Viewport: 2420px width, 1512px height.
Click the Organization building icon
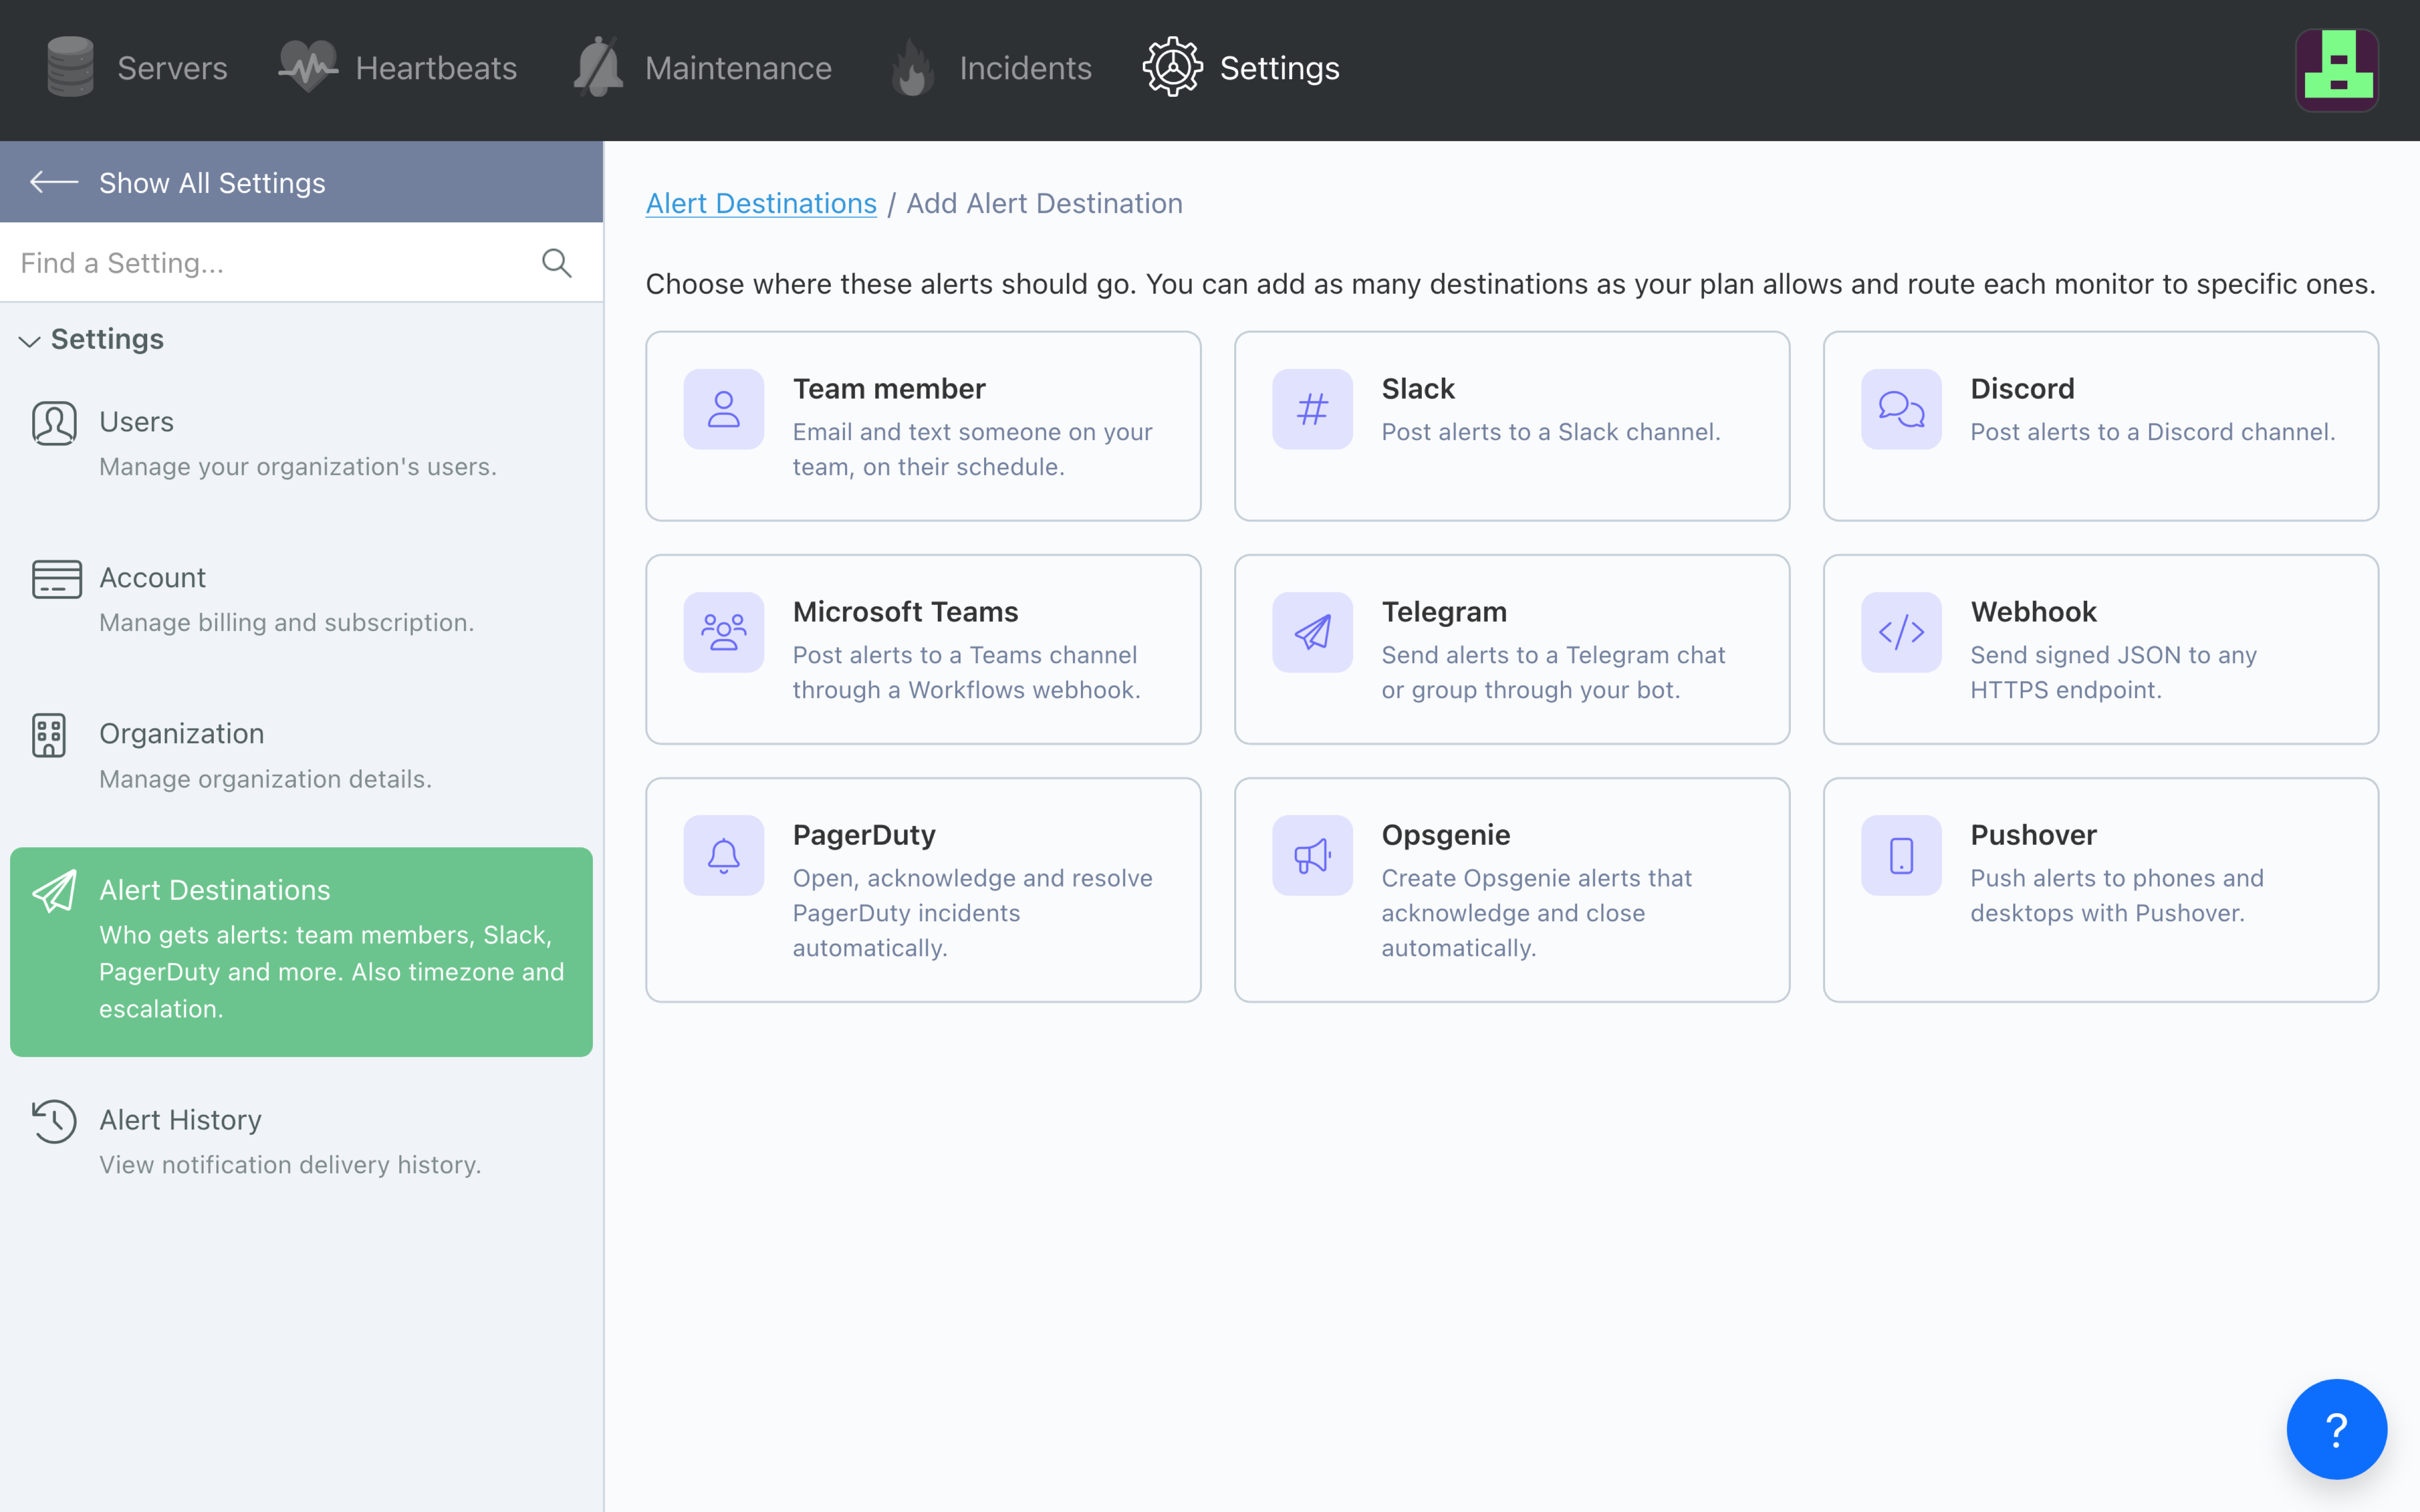click(x=49, y=735)
